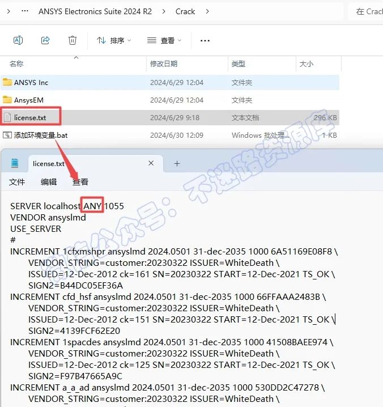383x407 pixels.
Task: Click the INCREMENT cfd_hsf line
Action: click(168, 296)
